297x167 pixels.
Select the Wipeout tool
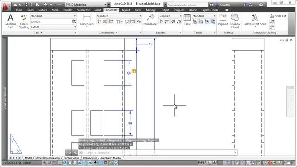[x=223, y=19]
